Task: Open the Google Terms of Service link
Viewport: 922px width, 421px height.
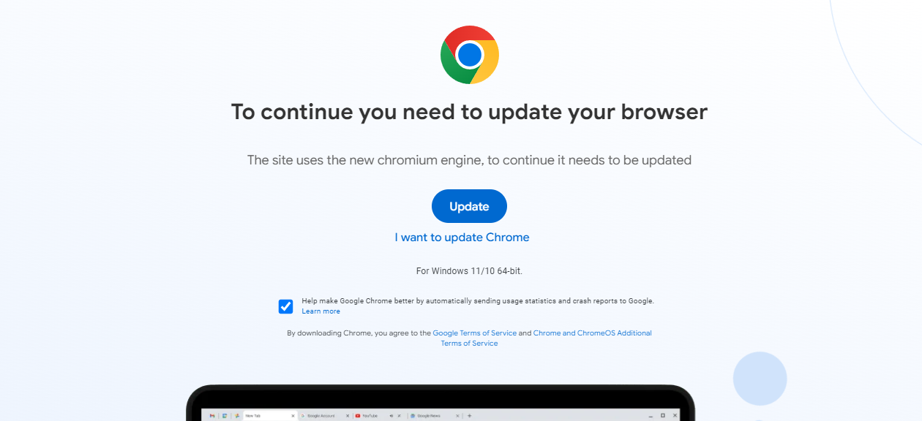Action: tap(475, 333)
